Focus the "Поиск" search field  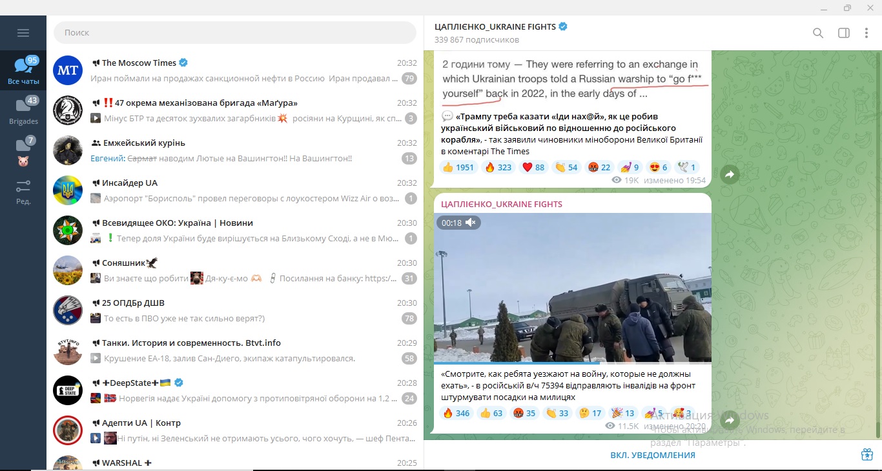point(235,32)
